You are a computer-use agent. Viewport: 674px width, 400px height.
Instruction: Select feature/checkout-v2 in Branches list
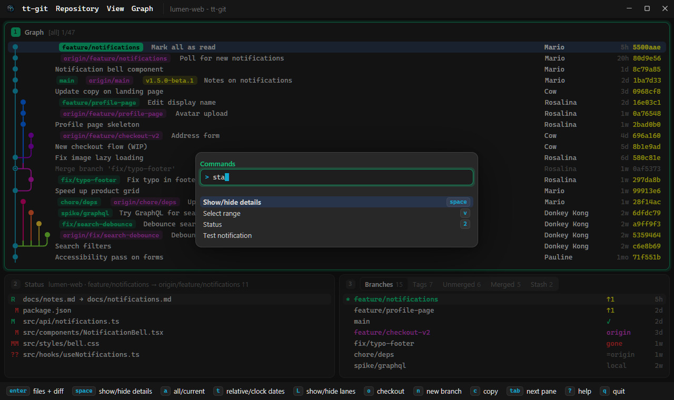coord(504,333)
